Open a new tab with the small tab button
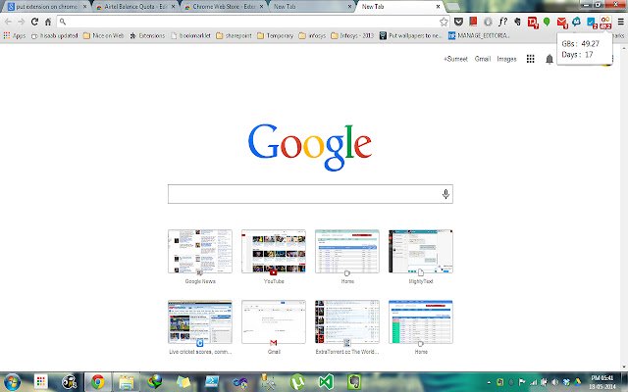 452,7
